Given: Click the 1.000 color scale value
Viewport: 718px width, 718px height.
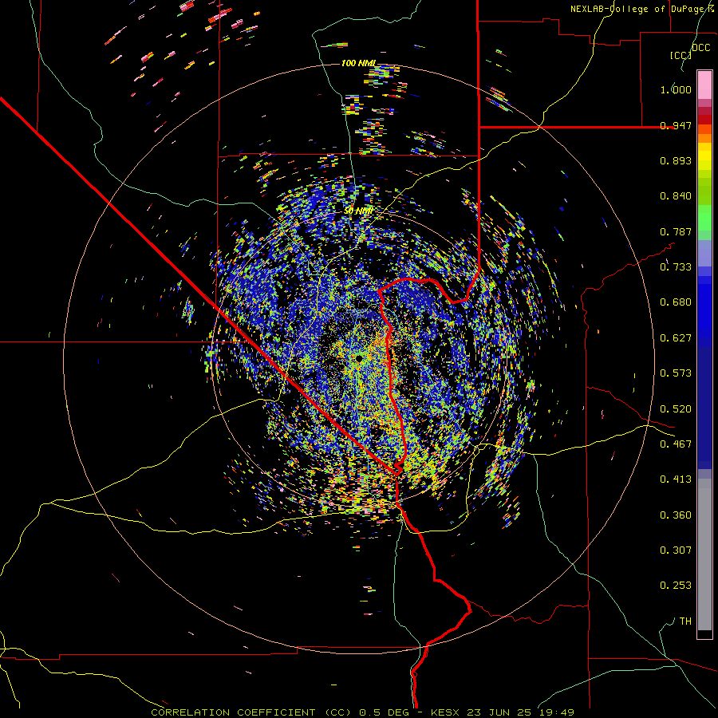Looking at the screenshot, I should pos(676,89).
